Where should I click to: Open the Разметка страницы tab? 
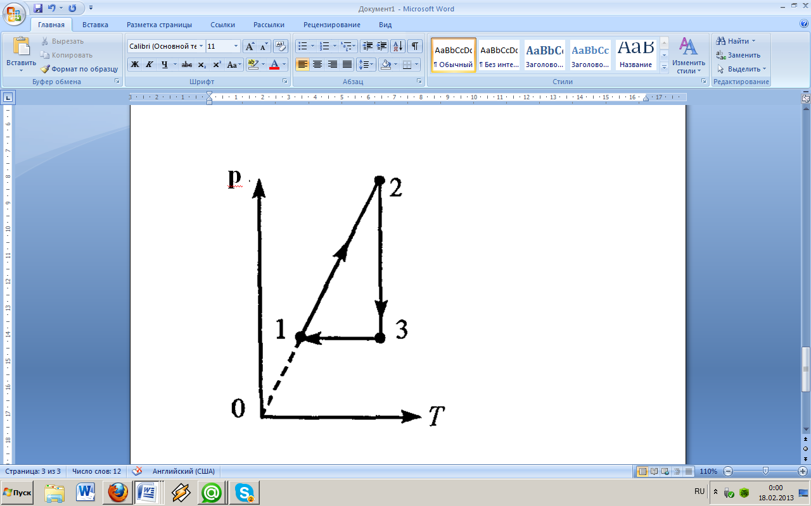[159, 25]
